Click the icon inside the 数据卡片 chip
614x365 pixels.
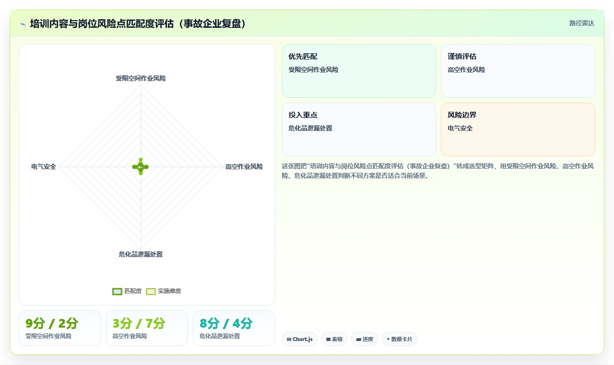(x=388, y=339)
